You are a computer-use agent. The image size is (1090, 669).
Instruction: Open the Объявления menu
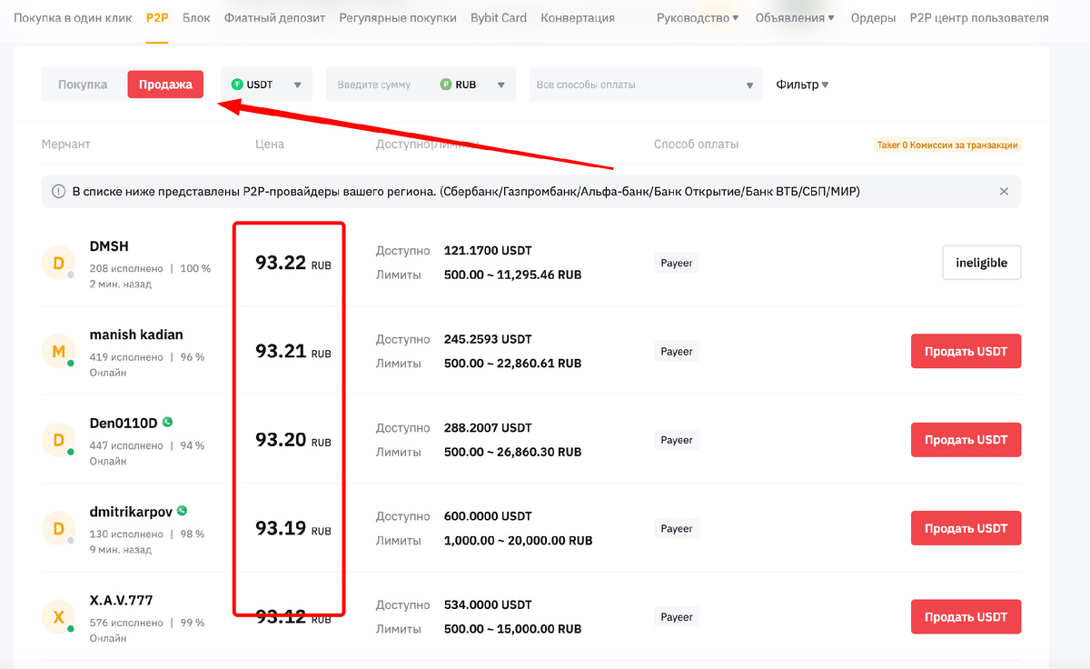click(795, 17)
